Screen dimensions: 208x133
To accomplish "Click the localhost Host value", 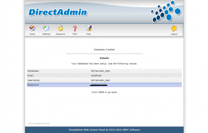I will [96, 76].
